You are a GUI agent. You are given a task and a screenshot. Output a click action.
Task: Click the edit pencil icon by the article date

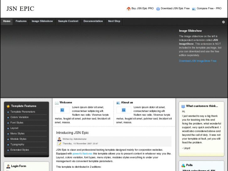tap(59, 144)
